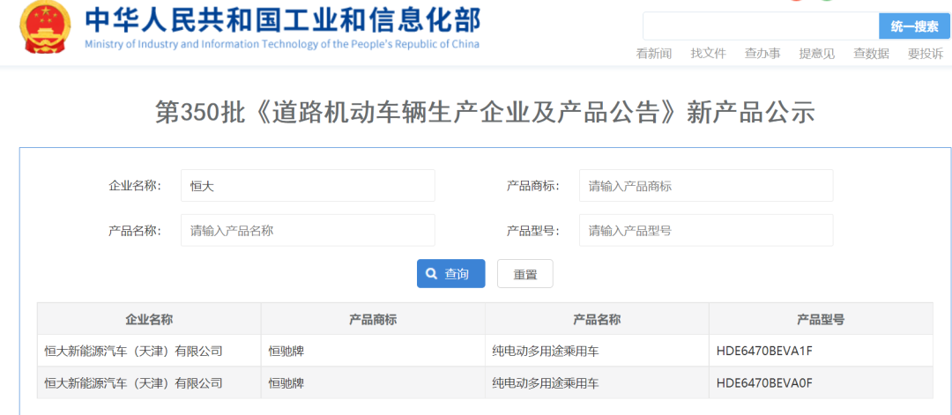Click the 第350批 page heading

pyautogui.click(x=485, y=114)
